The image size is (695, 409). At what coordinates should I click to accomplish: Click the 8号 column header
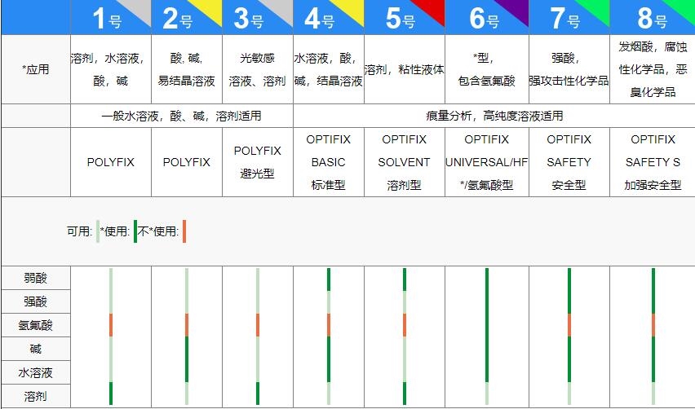point(653,17)
